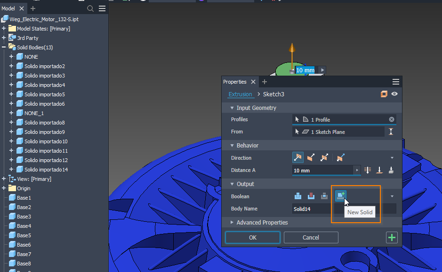Image resolution: width=442 pixels, height=272 pixels.
Task: Collapse the Solid Bodies tree node
Action: point(4,47)
